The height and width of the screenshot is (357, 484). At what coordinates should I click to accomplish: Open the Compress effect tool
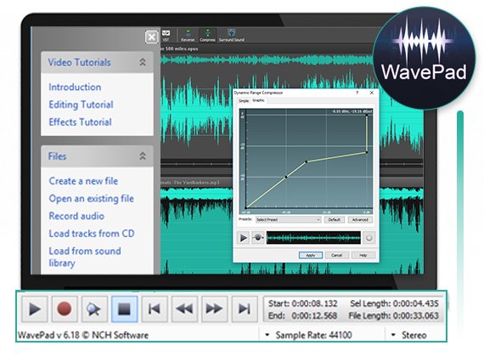click(x=207, y=35)
